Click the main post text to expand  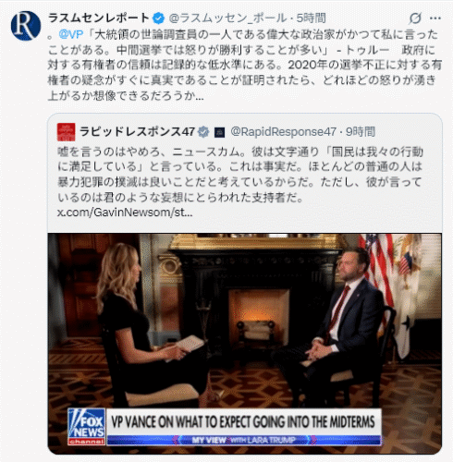point(245,65)
